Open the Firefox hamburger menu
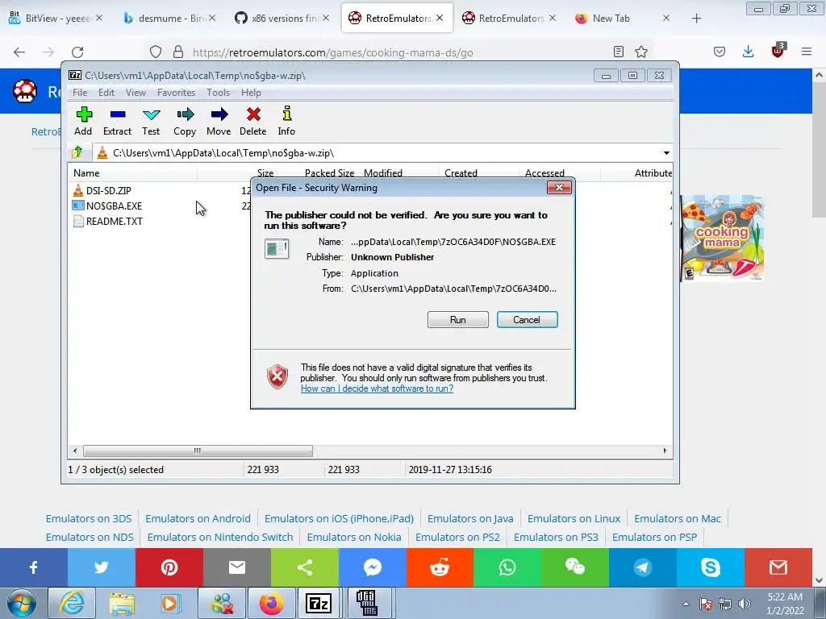The width and height of the screenshot is (826, 619). (x=807, y=52)
